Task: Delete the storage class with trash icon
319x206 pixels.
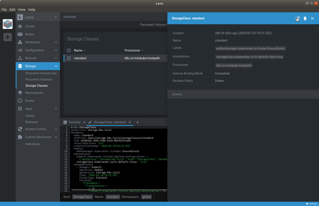Action: click(305, 18)
